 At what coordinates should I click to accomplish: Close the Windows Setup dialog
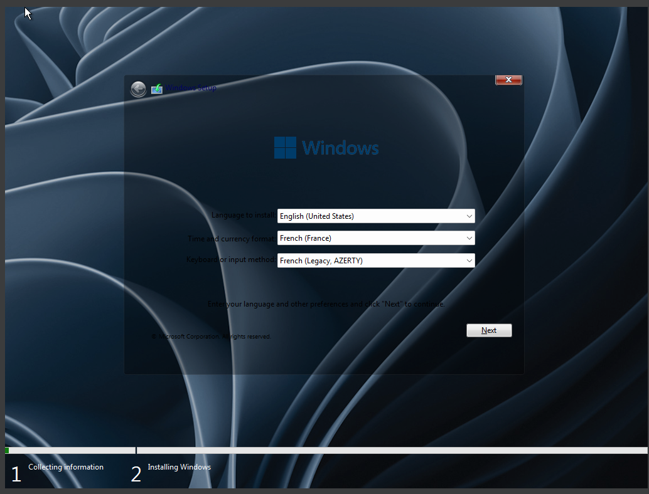(508, 80)
